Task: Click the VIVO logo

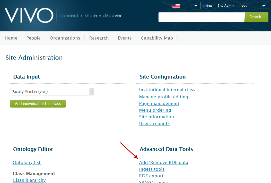Action: (29, 15)
